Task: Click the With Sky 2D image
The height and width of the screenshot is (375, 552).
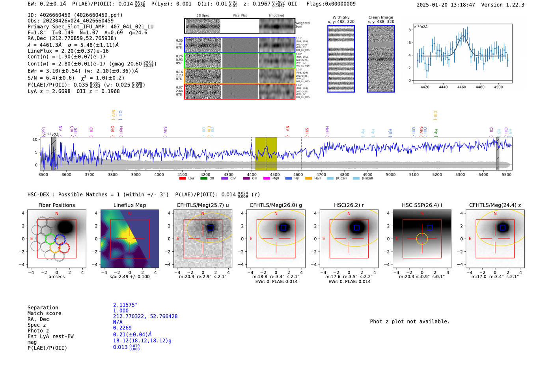Action: tap(341, 59)
